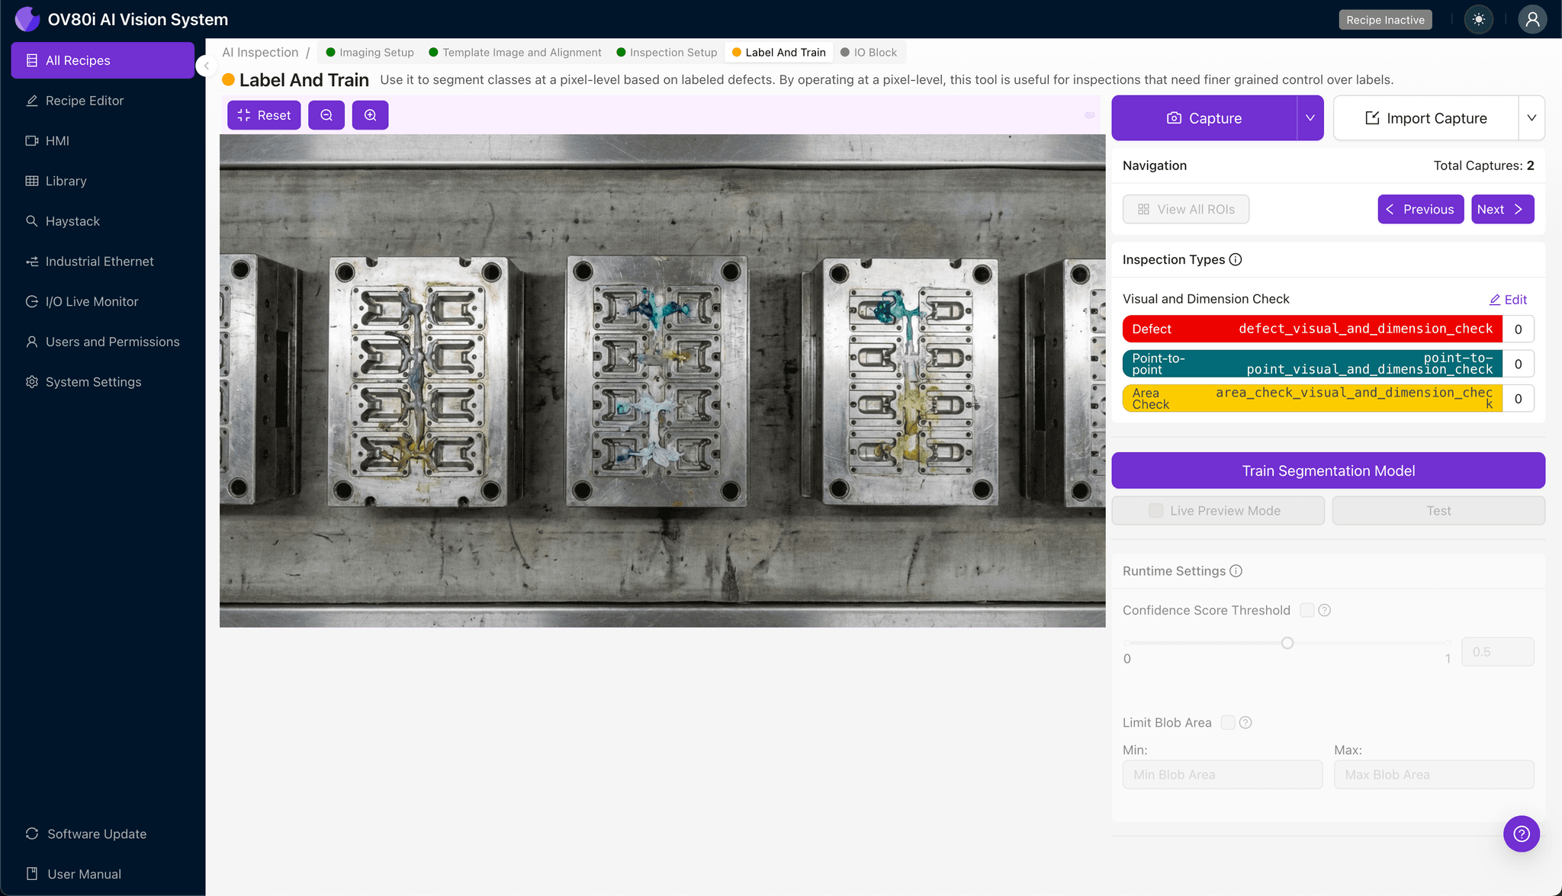Collapse the left navigation panel
The width and height of the screenshot is (1562, 896).
(206, 66)
